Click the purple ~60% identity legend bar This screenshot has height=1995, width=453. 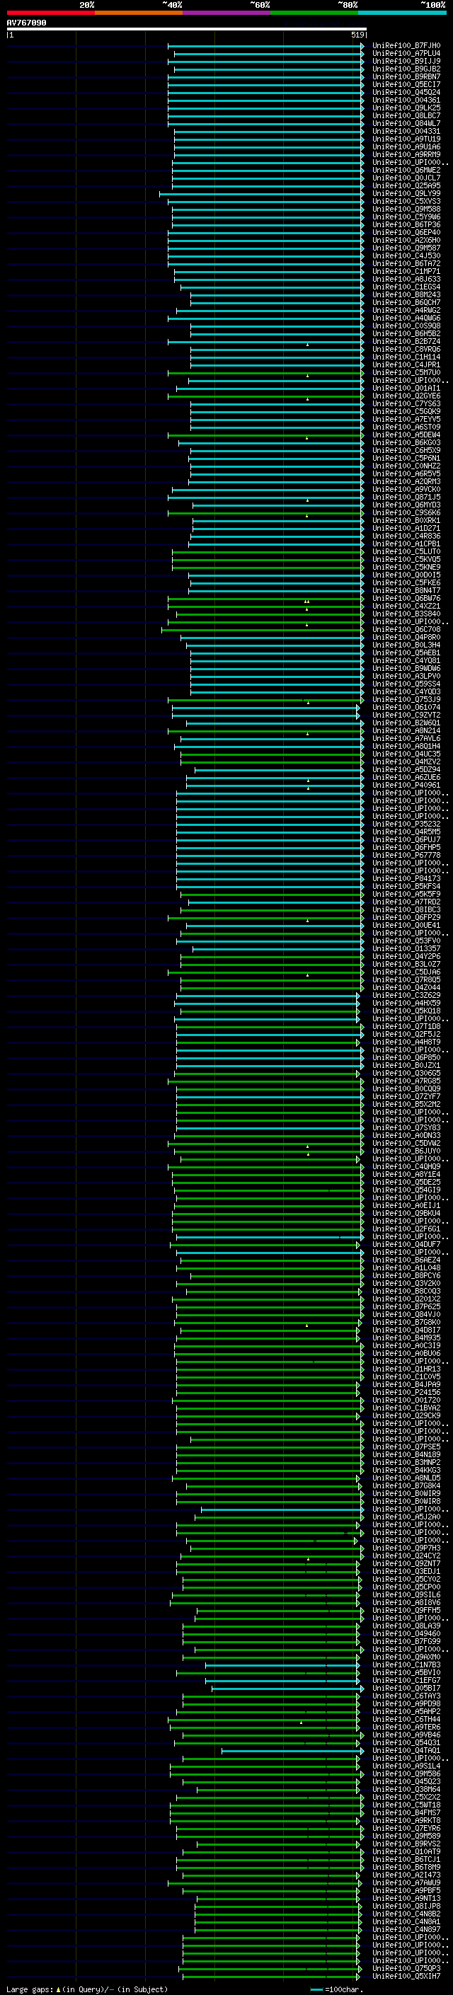227,13
